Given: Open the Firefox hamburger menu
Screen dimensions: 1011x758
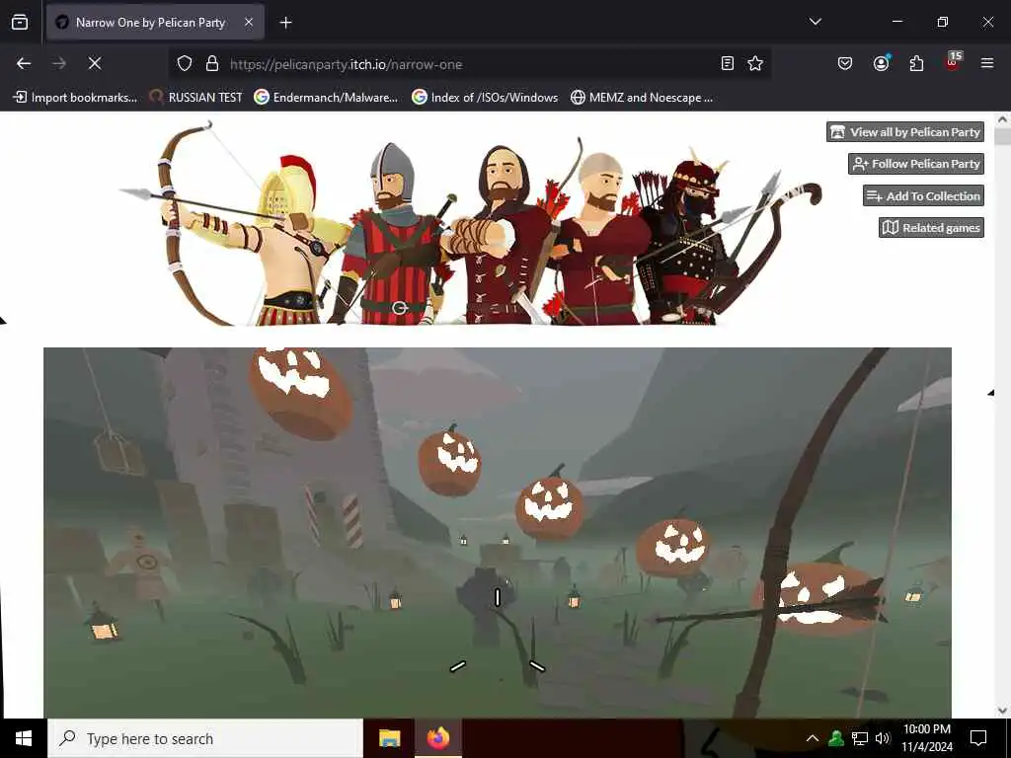Looking at the screenshot, I should pos(987,63).
